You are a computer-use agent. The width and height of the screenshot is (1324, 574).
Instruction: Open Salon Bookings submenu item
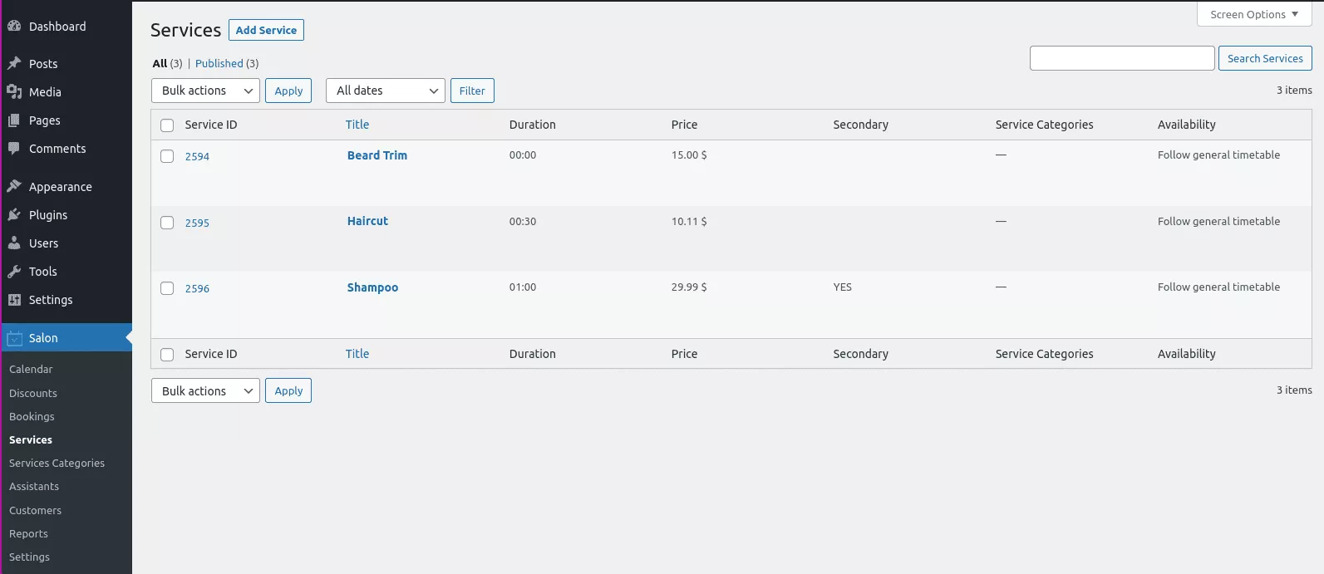click(x=32, y=416)
